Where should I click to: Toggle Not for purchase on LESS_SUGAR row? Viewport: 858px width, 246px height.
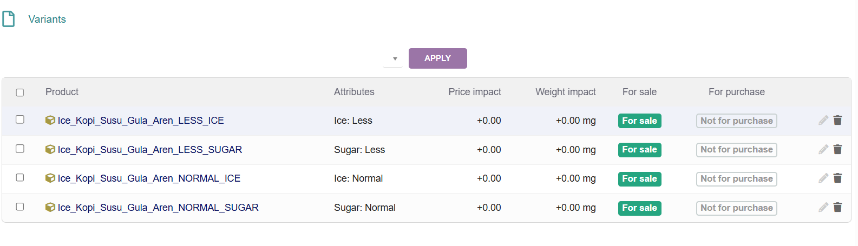click(737, 150)
